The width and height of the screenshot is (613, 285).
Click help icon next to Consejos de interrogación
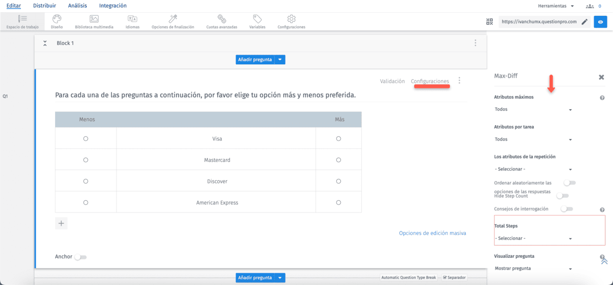coord(602,209)
